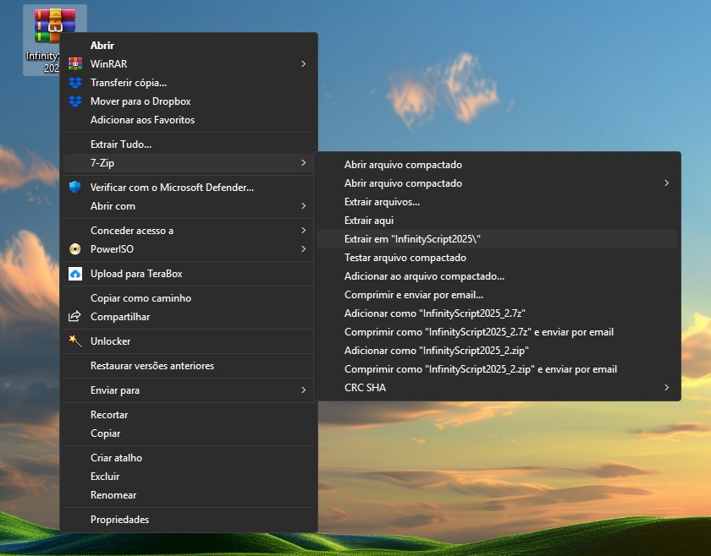Click the Dropbox icon beside Transferir cópia
The height and width of the screenshot is (556, 711).
75,83
